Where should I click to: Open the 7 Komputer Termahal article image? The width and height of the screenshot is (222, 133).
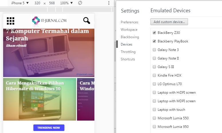click(49, 53)
